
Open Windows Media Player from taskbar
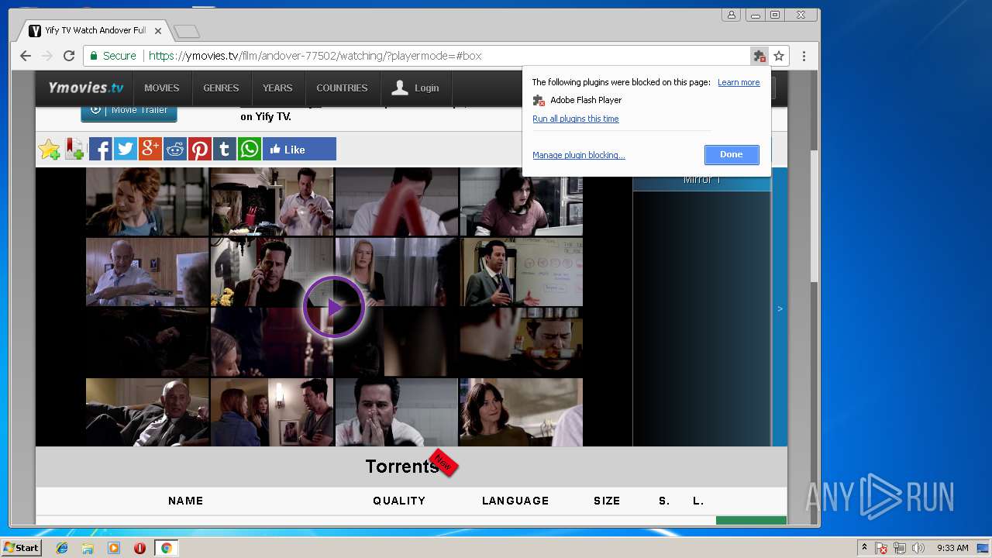pos(114,548)
